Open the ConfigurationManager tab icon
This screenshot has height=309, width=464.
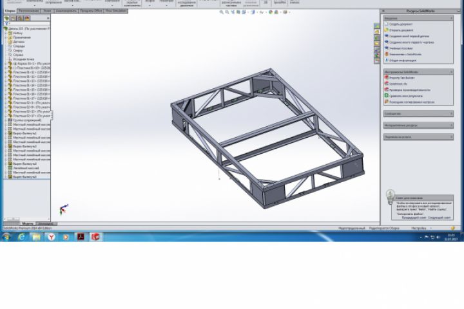(20, 18)
